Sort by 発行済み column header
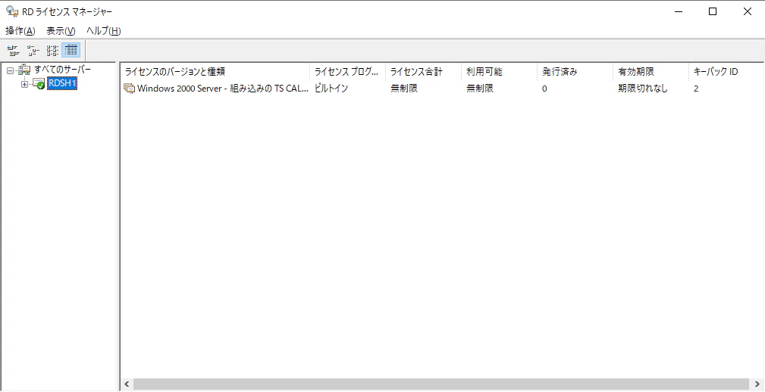 click(x=575, y=72)
